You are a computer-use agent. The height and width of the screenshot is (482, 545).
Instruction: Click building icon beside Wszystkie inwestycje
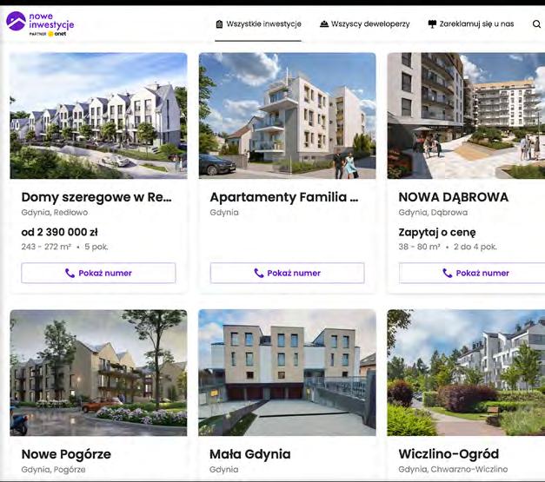(219, 24)
